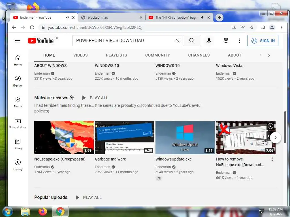Open the media control icon in Chrome toolbar
290x217 pixels.
pos(263,27)
